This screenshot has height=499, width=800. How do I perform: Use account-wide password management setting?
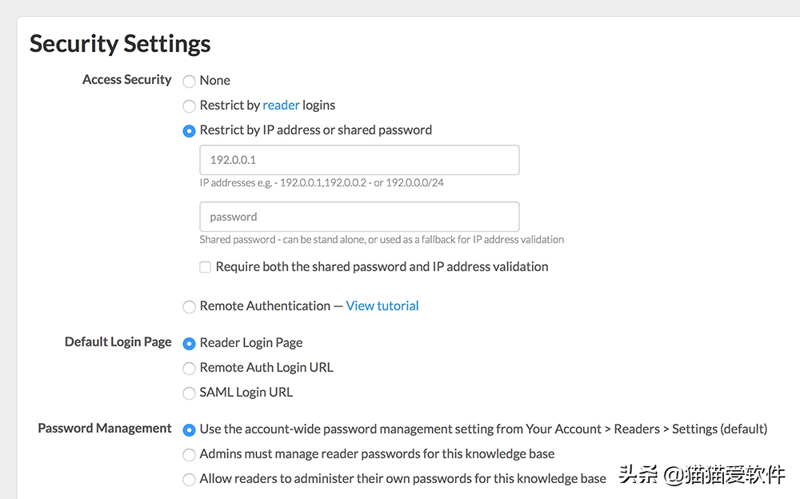pyautogui.click(x=190, y=430)
